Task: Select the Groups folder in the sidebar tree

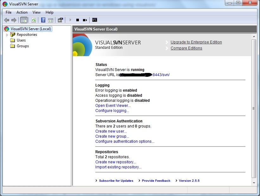Action: pyautogui.click(x=22, y=46)
